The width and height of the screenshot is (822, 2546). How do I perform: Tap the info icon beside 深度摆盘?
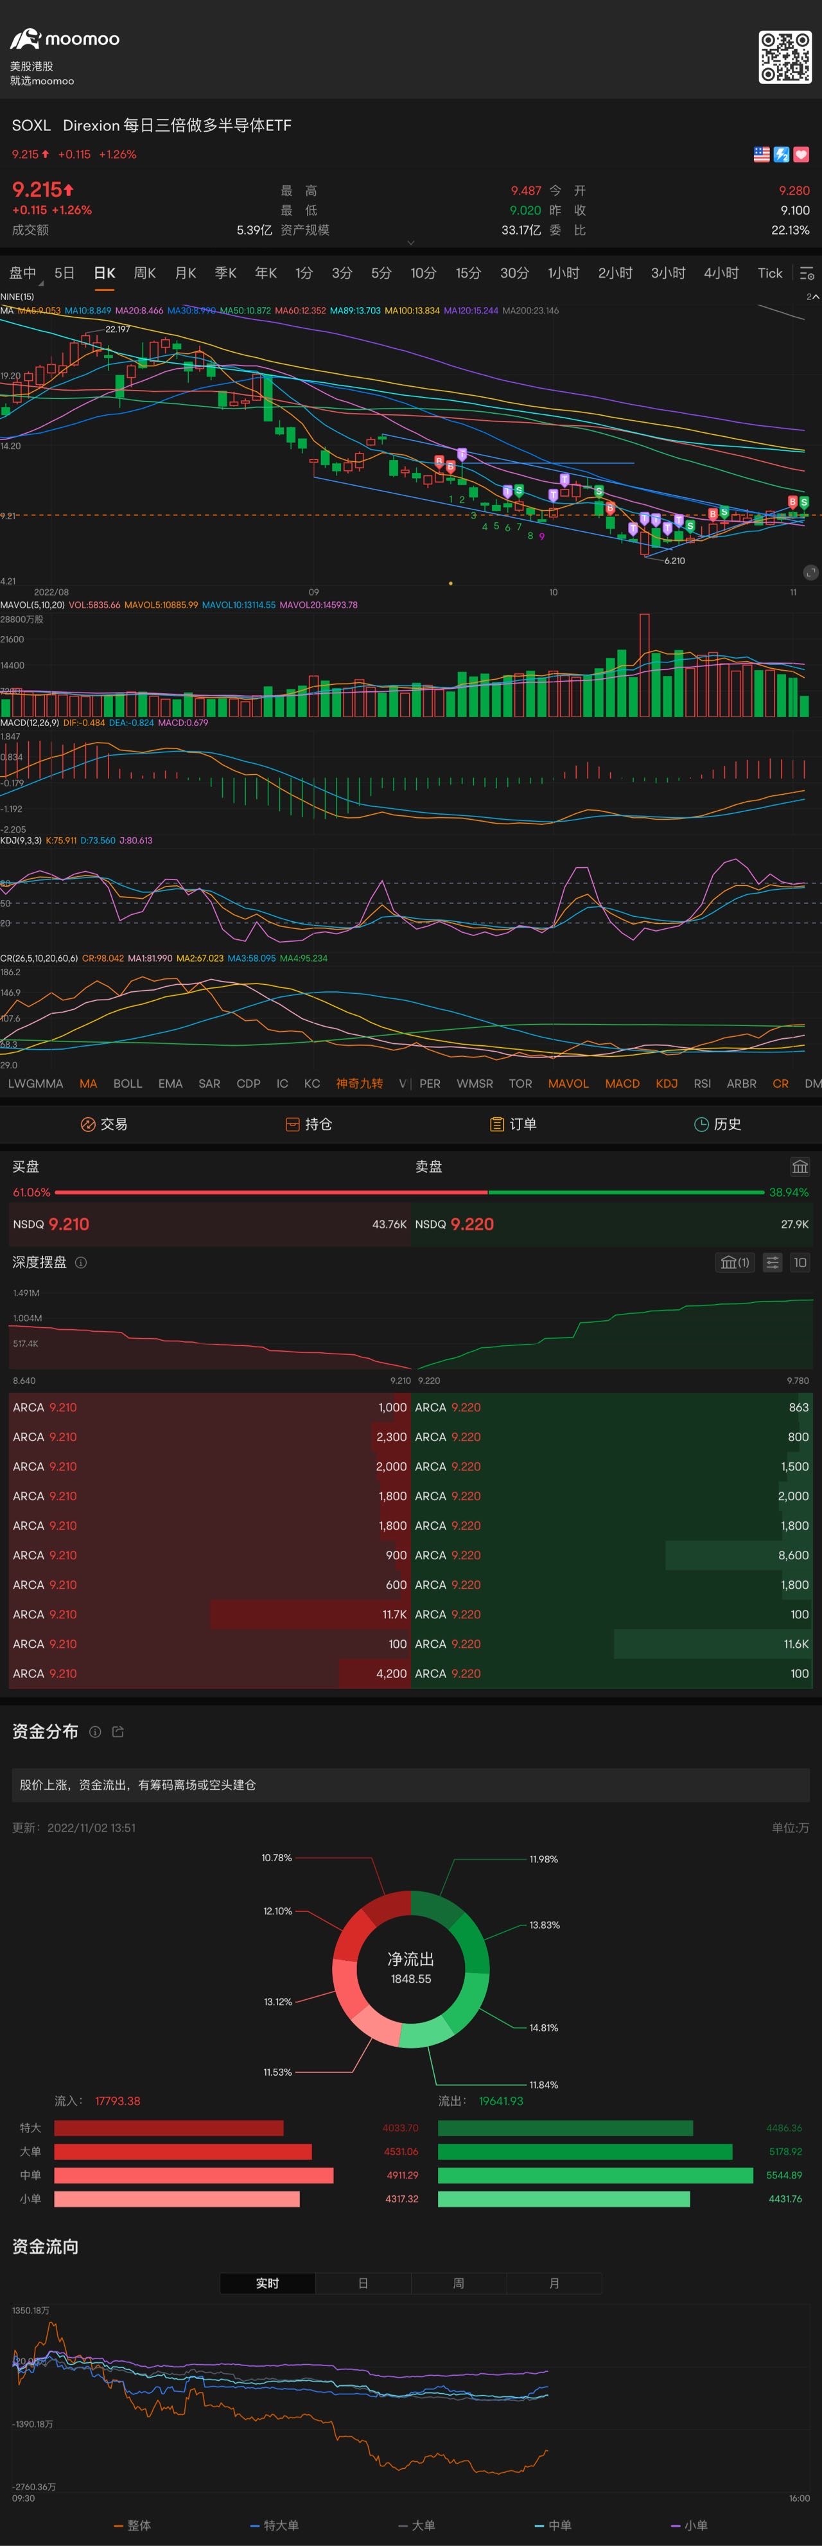[x=81, y=1262]
